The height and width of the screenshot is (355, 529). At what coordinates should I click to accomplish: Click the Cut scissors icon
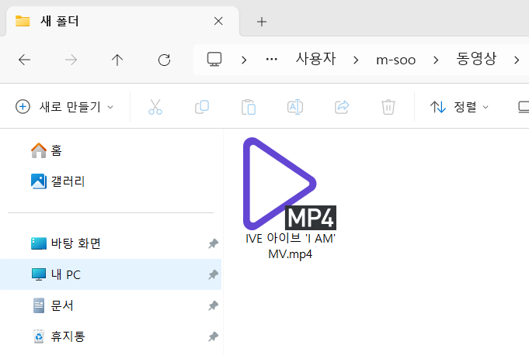[x=155, y=107]
